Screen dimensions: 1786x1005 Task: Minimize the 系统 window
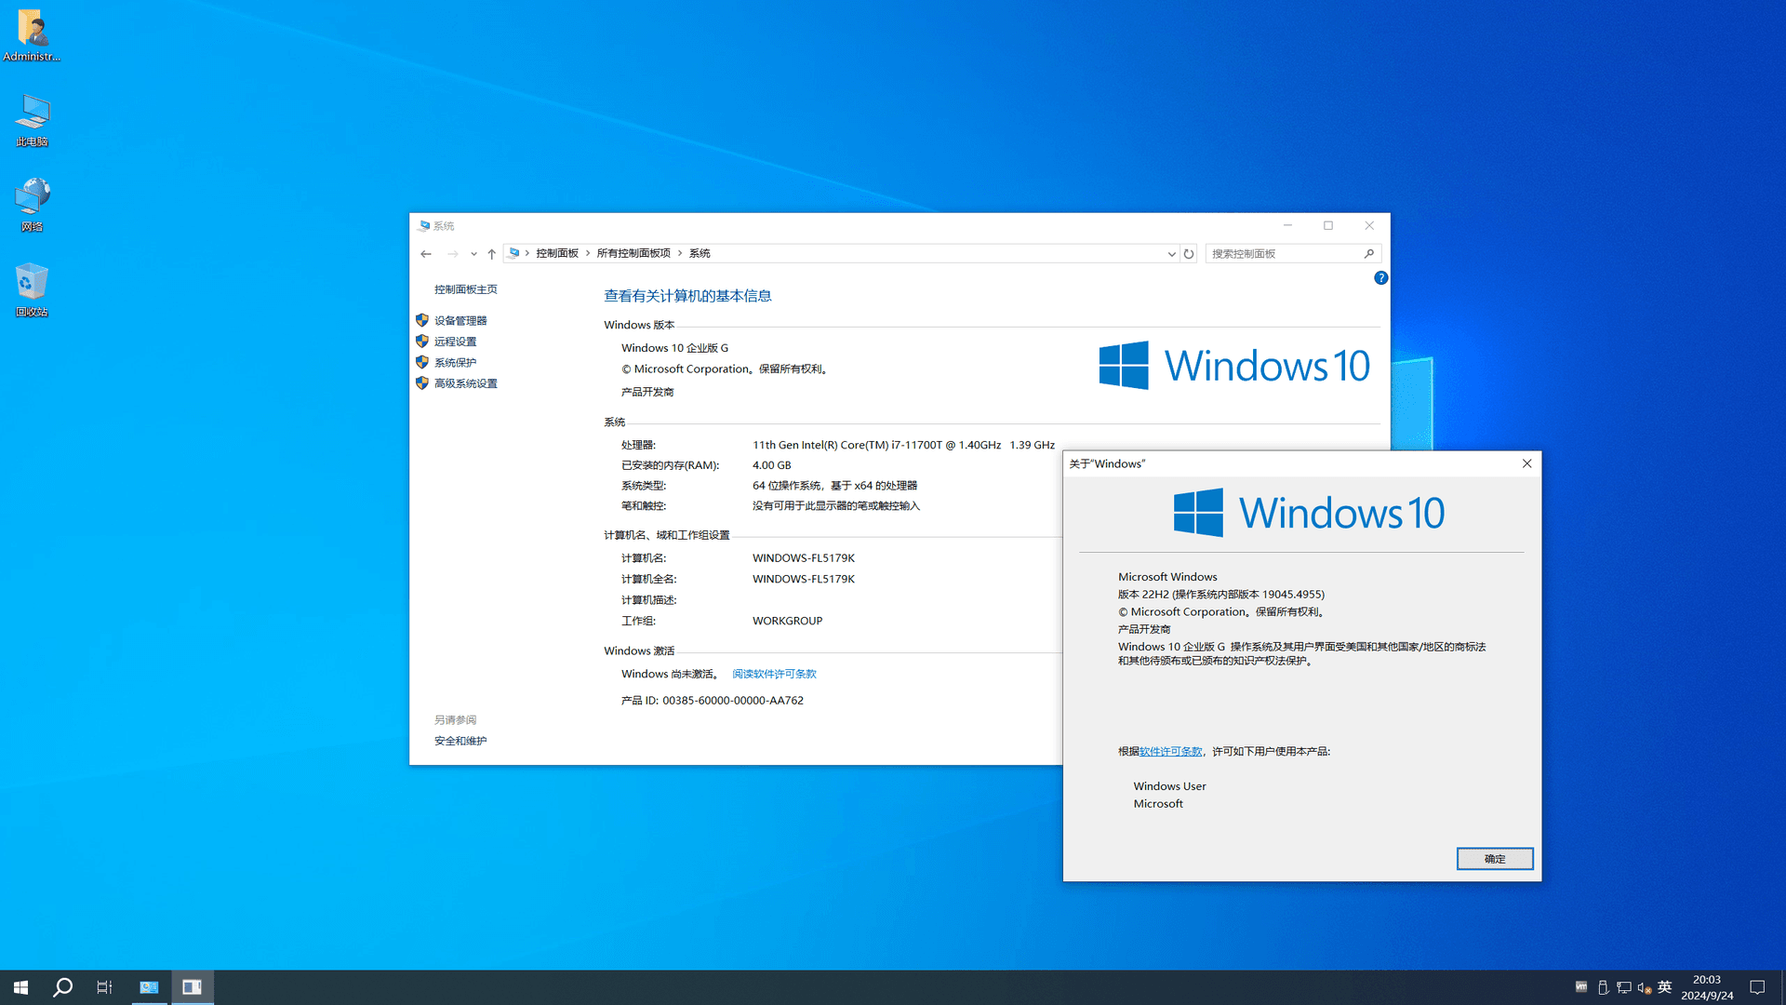point(1287,225)
